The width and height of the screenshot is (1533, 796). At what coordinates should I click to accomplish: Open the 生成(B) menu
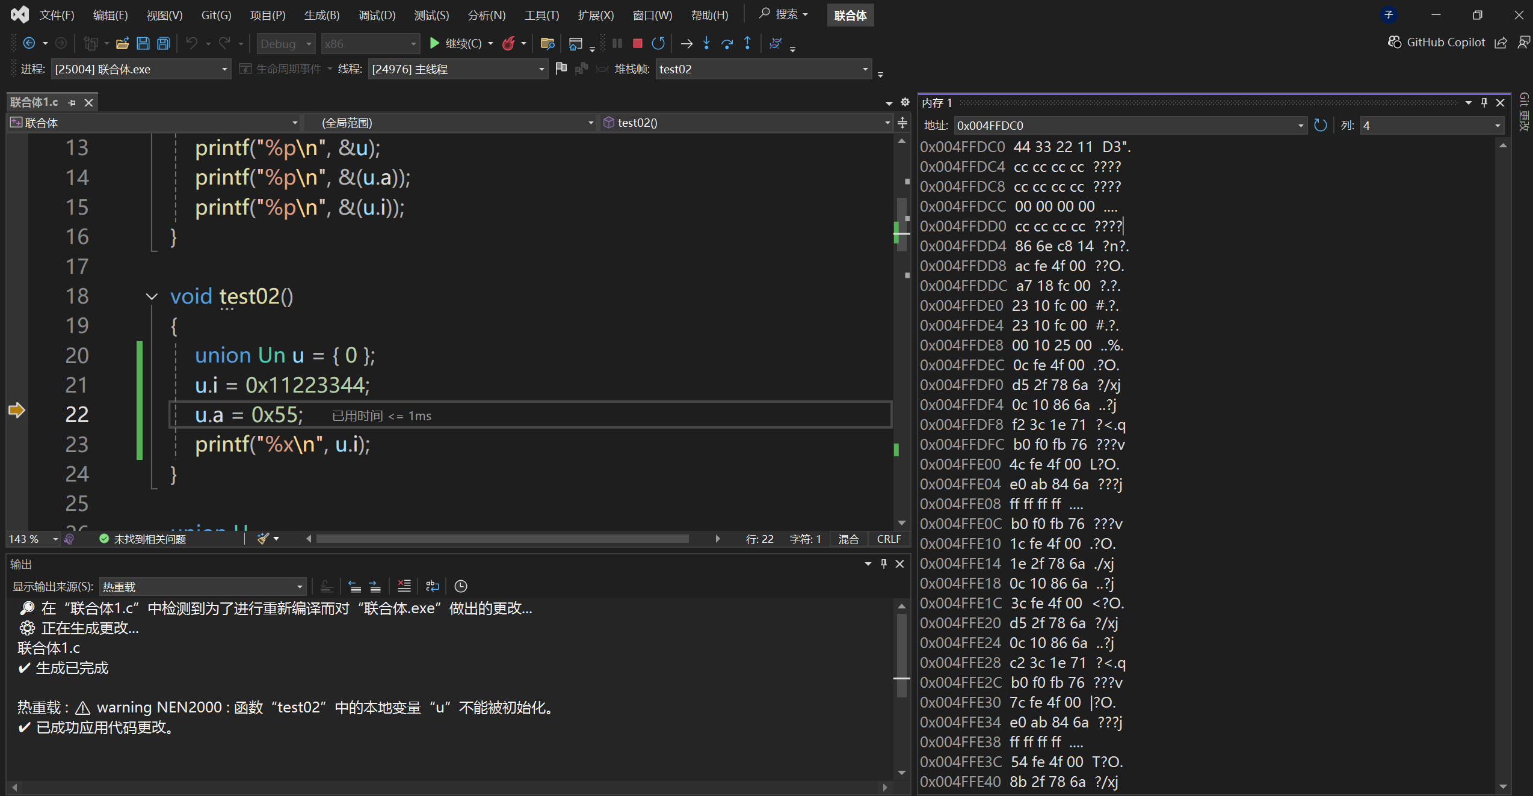click(x=322, y=15)
